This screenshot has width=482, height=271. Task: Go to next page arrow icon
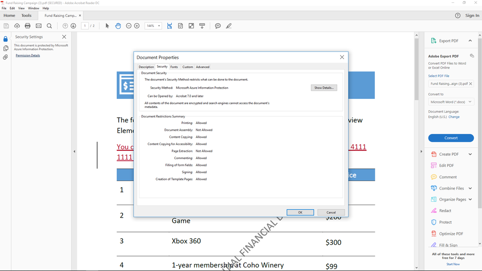[x=73, y=26]
